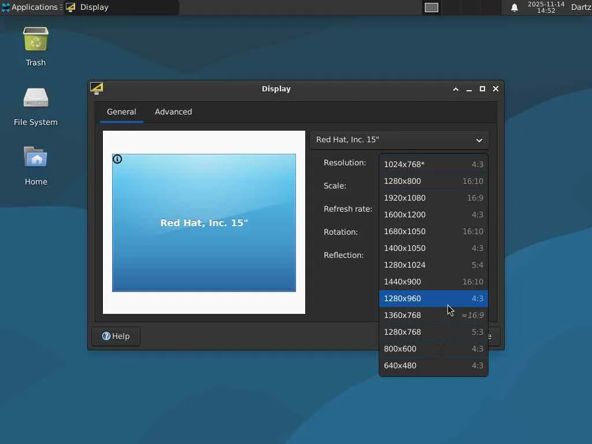Image resolution: width=592 pixels, height=444 pixels.
Task: Switch to the General tab
Action: tap(121, 112)
